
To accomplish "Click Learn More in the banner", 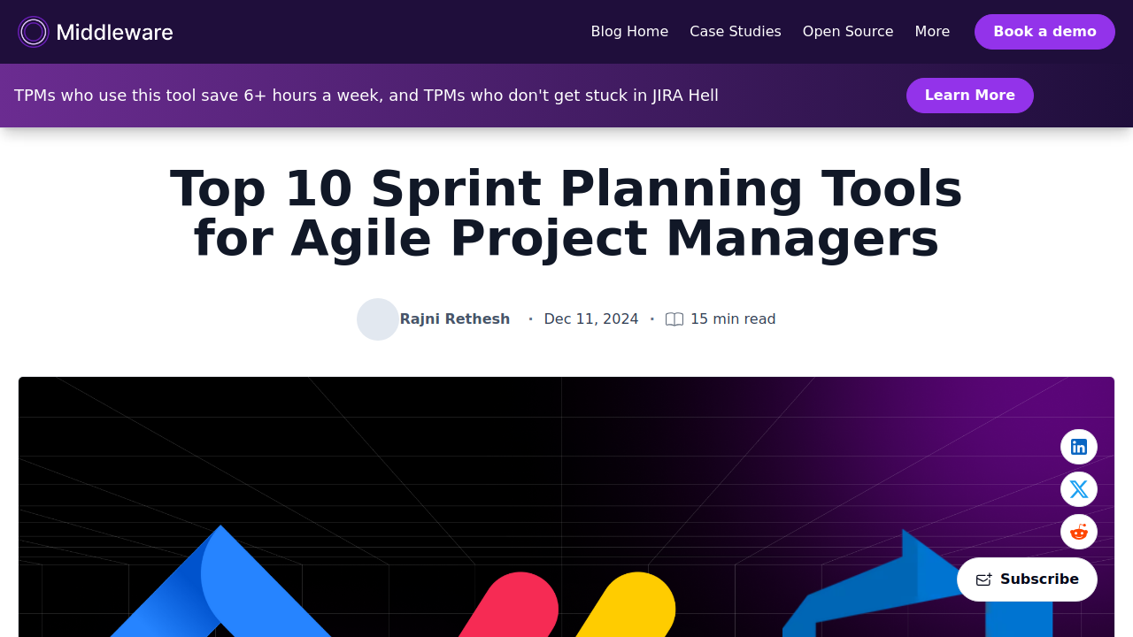I will coord(970,96).
